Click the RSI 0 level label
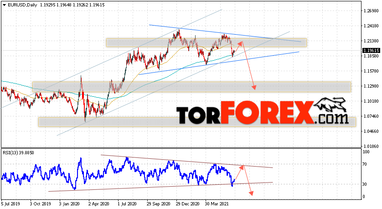Viewport: 382px width, 209px height. [x=364, y=197]
